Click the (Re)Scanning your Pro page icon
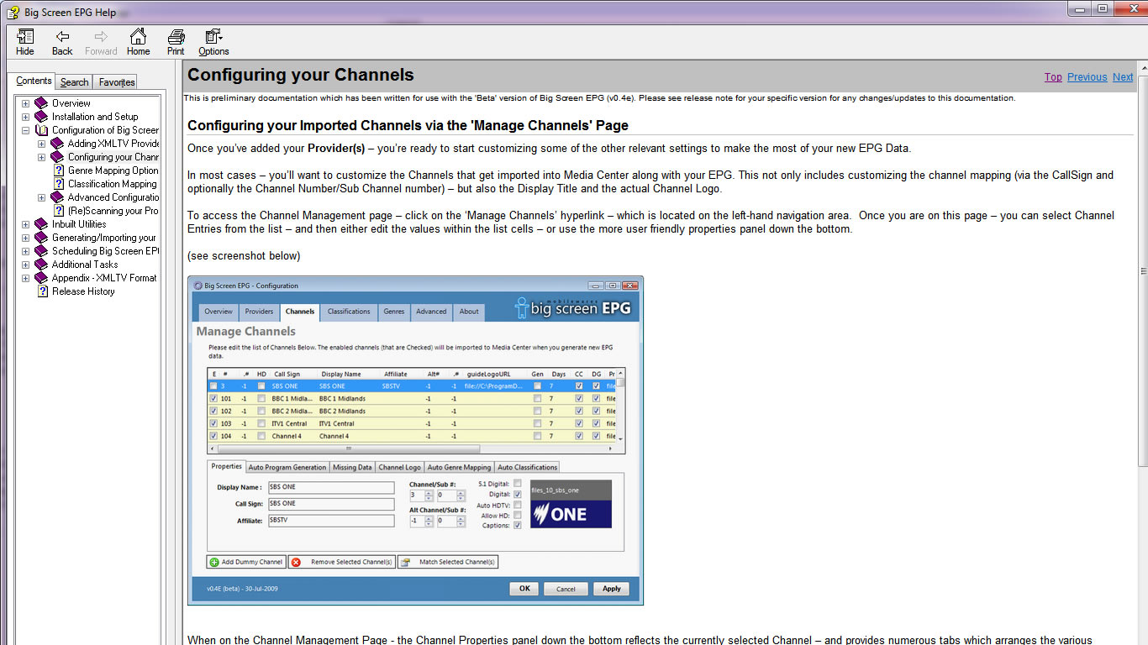 click(59, 211)
